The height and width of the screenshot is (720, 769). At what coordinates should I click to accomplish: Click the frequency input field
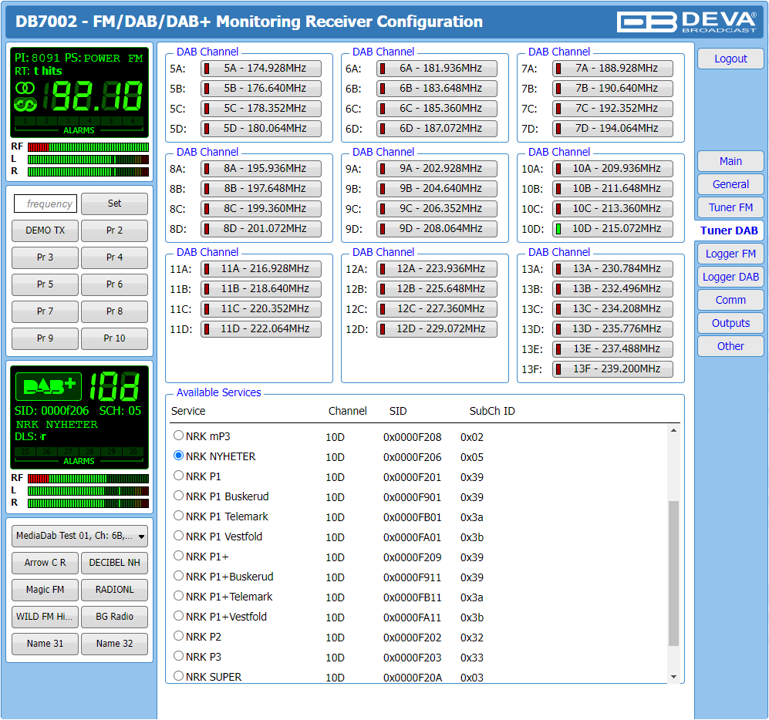(x=46, y=204)
